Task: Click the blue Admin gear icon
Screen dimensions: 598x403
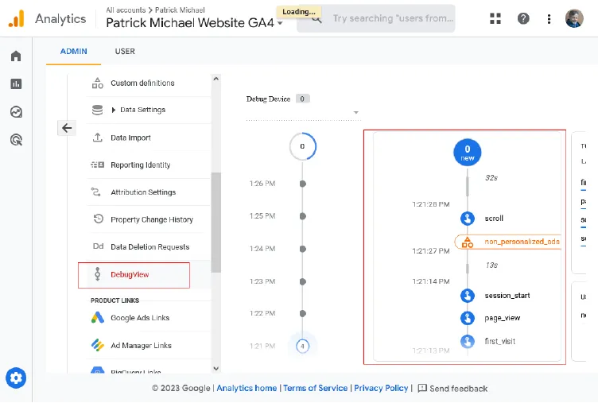Action: tap(16, 378)
